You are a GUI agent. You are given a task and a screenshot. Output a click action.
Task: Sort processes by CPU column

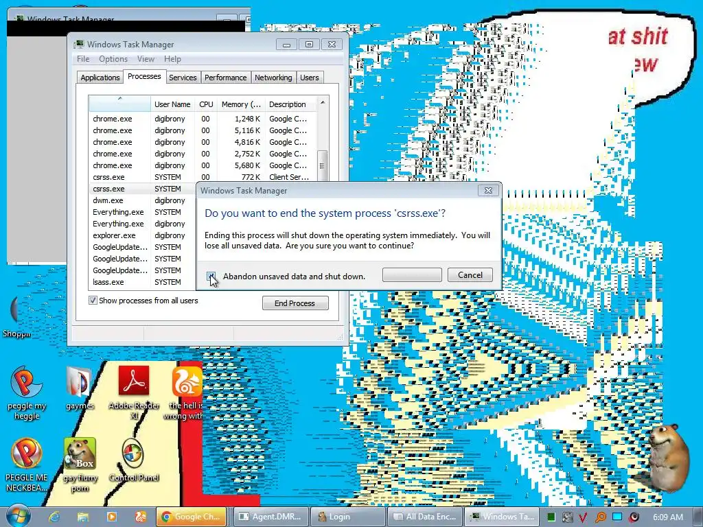(x=206, y=104)
